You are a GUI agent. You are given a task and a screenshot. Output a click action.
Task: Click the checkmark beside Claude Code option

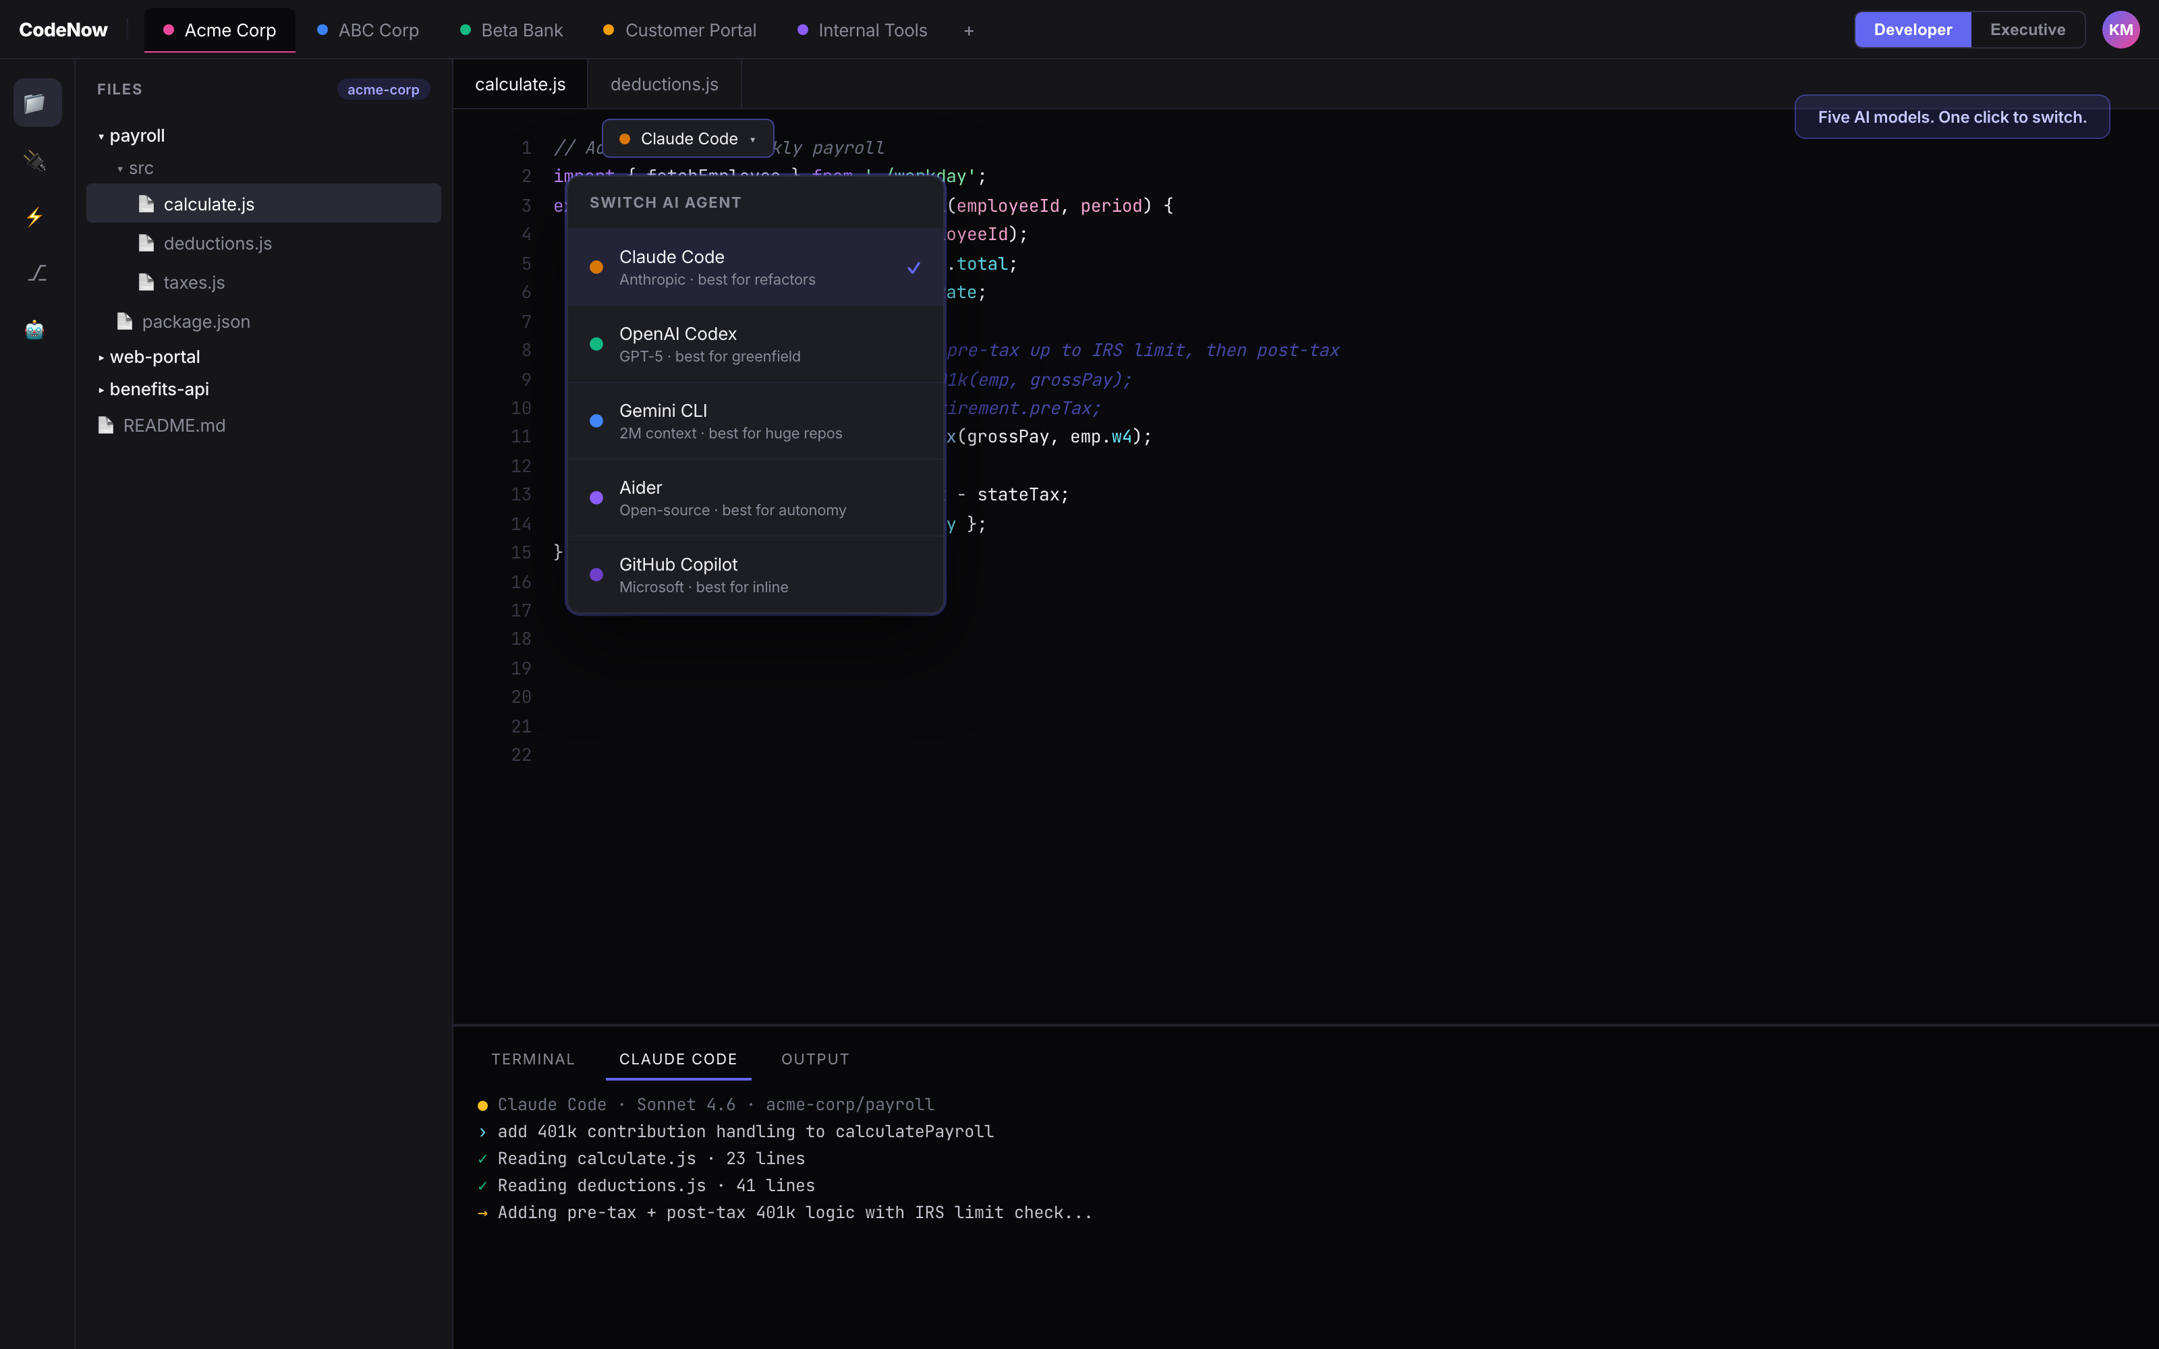coord(914,267)
